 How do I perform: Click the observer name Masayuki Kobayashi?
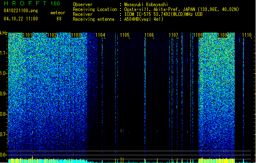coord(146,4)
